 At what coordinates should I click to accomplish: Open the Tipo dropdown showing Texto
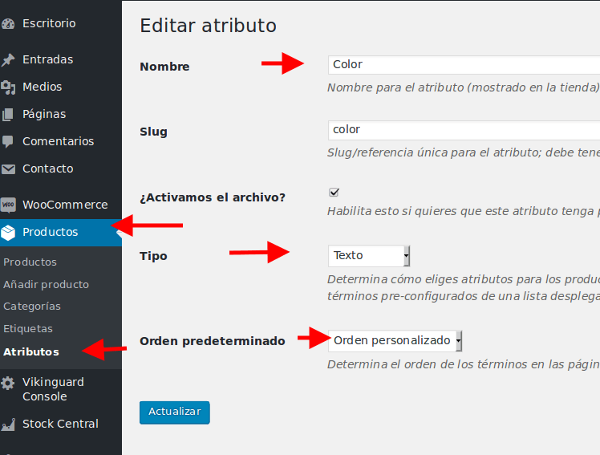coord(369,256)
